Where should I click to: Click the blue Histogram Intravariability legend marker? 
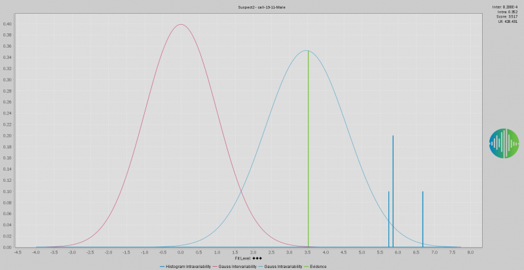162,267
